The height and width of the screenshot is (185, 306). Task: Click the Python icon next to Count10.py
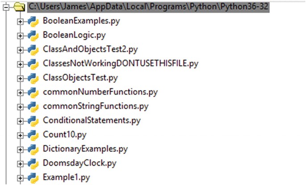[33, 135]
